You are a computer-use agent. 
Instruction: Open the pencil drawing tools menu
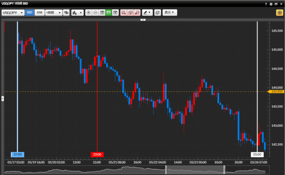point(147,13)
